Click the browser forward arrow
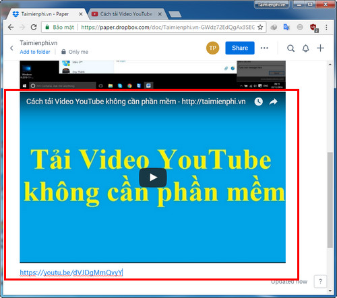Image resolution: width=337 pixels, height=298 pixels. tap(22, 28)
